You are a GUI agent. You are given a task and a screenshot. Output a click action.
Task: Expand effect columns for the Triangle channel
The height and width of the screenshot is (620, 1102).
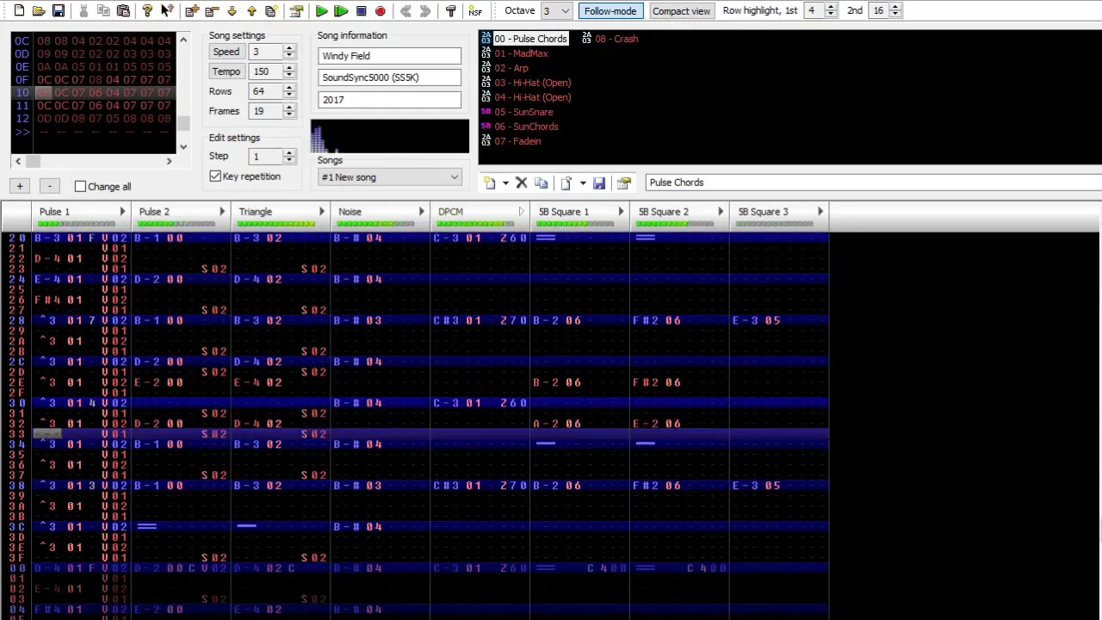322,212
